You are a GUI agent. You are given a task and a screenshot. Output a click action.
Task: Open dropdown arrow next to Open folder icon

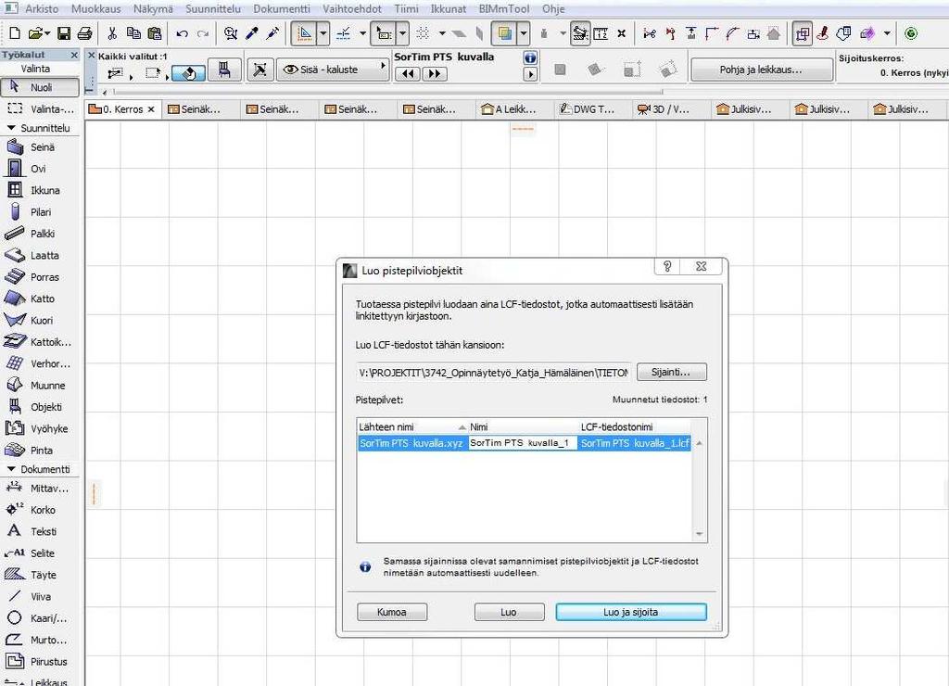[x=47, y=34]
